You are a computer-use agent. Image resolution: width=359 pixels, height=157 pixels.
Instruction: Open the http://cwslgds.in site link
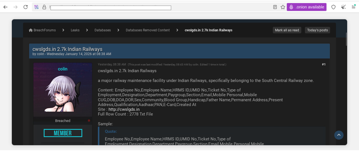pos(124,109)
